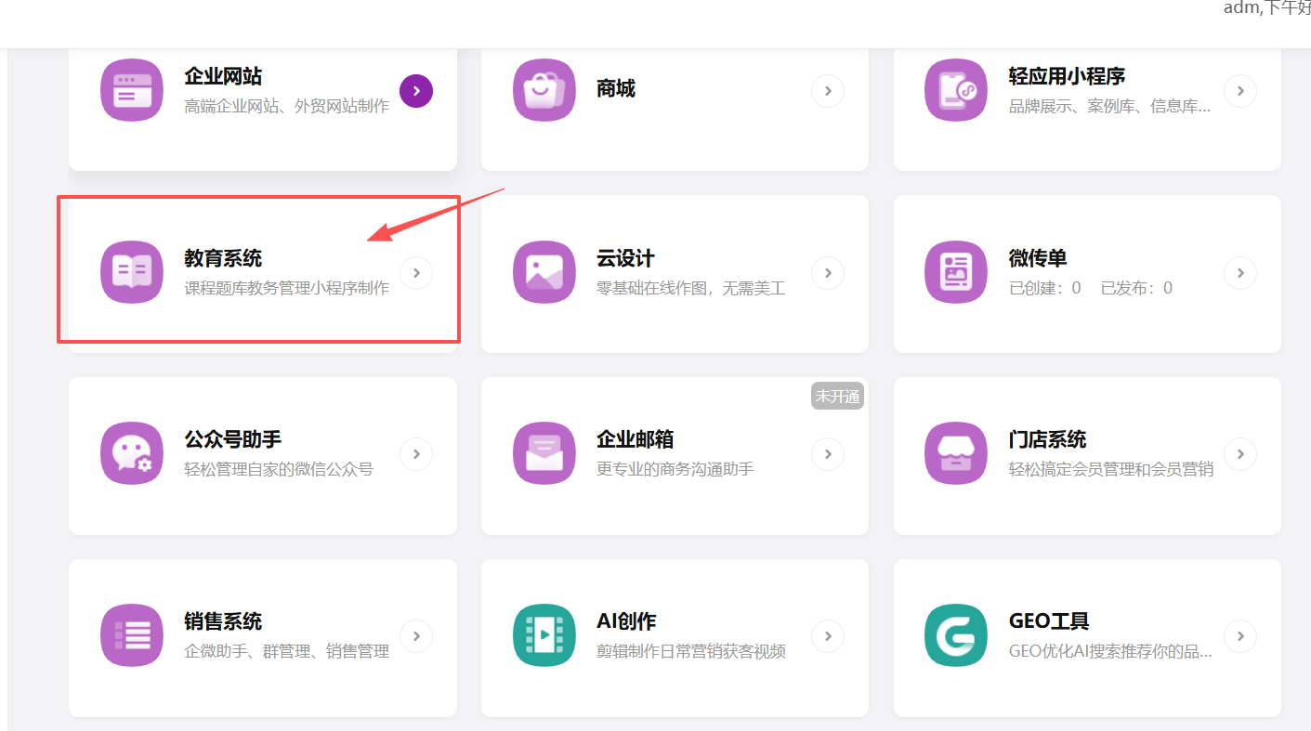Click the AI创作 title text

pyautogui.click(x=627, y=621)
